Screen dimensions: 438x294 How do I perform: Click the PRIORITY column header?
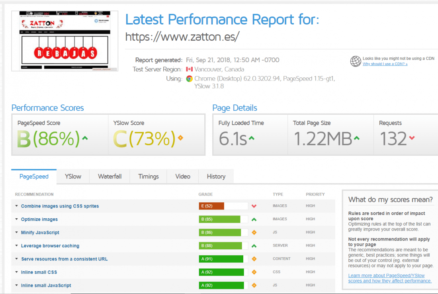pos(315,194)
